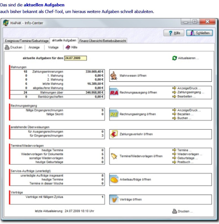
Task: Switch to Ereignisse/Termine/Geburtstage tab
Action: point(27,41)
